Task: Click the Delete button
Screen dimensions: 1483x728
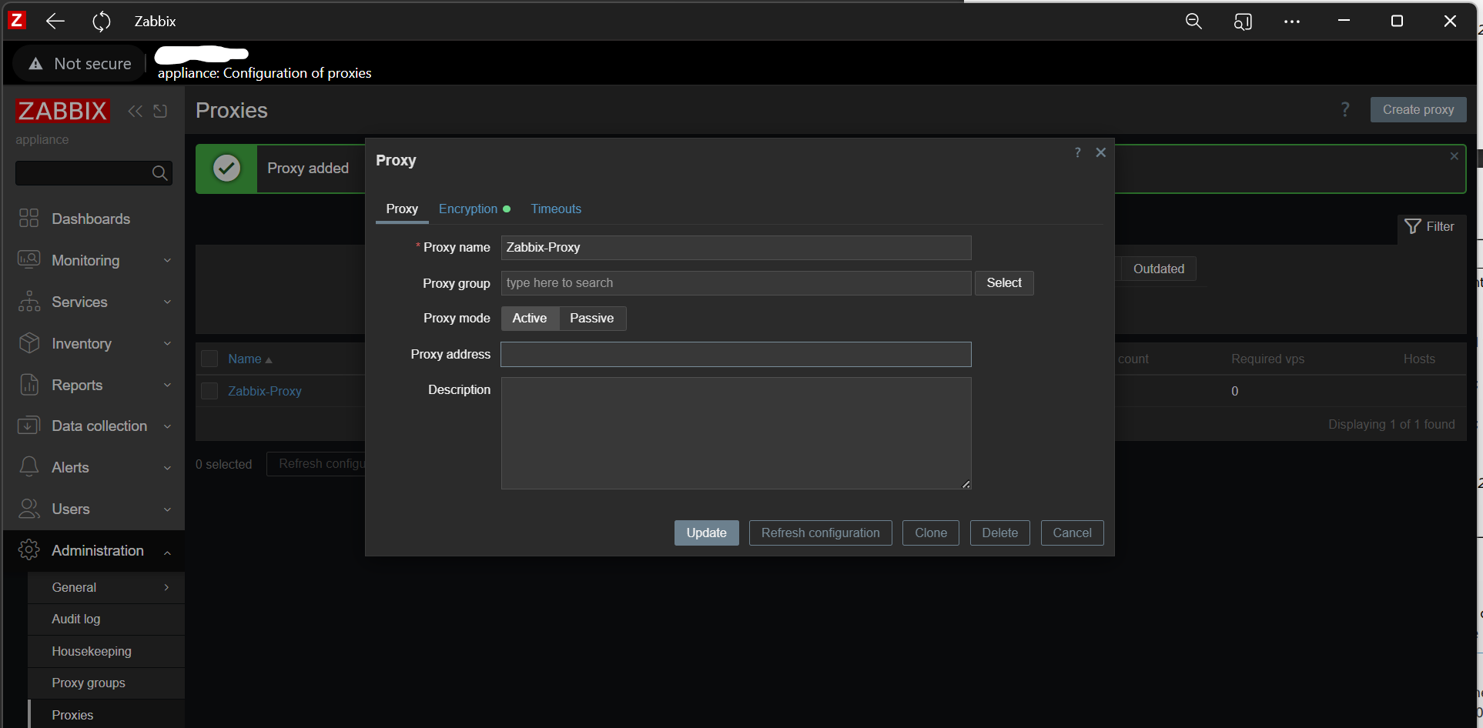Action: tap(1000, 533)
